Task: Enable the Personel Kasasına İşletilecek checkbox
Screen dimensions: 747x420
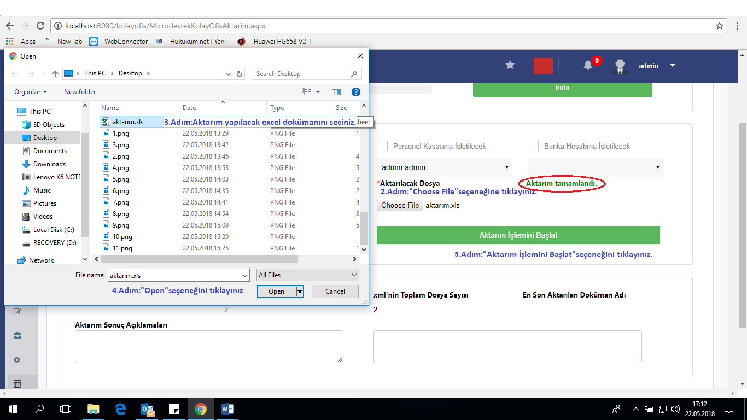Action: click(x=382, y=146)
